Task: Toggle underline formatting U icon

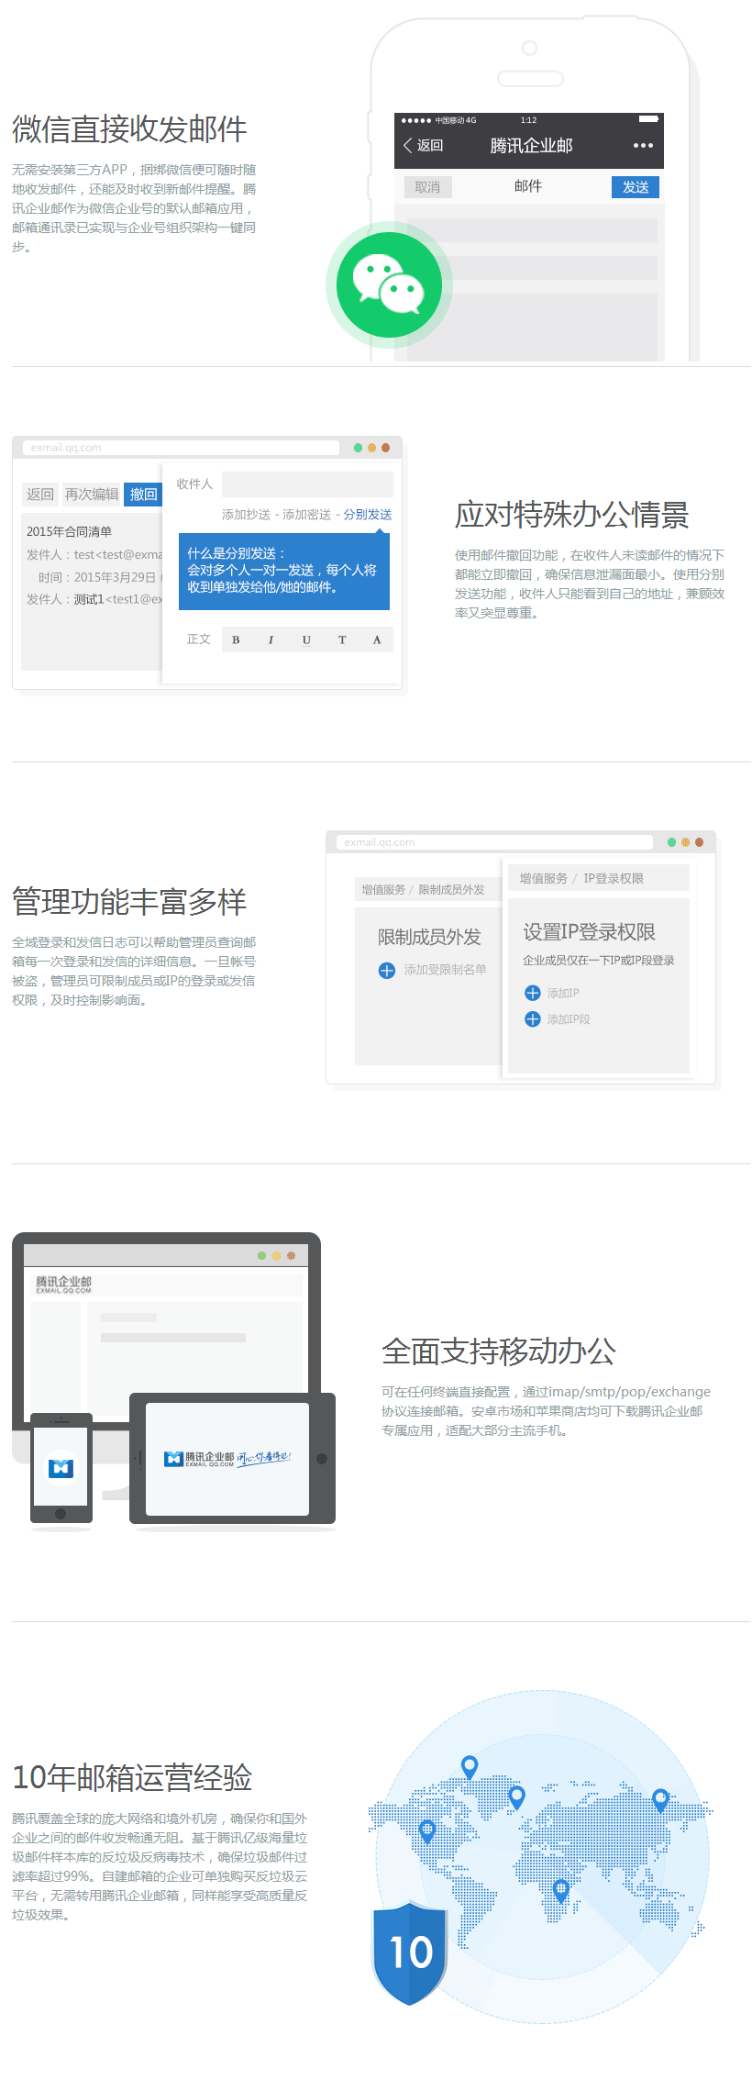Action: tap(306, 640)
